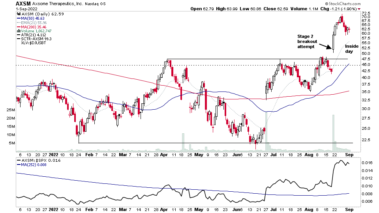Click the 72.5 price axis label
The image size is (379, 213).
click(366, 13)
